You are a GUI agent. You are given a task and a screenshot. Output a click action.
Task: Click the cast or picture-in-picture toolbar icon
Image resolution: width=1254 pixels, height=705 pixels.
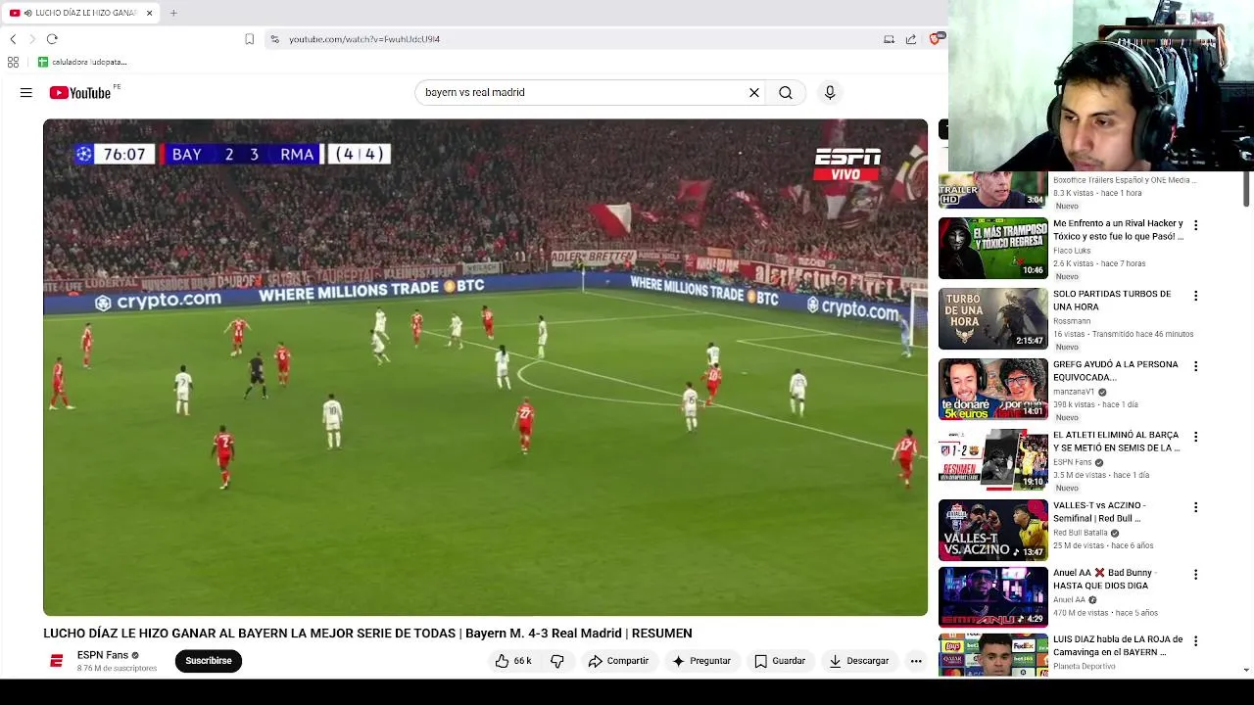889,39
